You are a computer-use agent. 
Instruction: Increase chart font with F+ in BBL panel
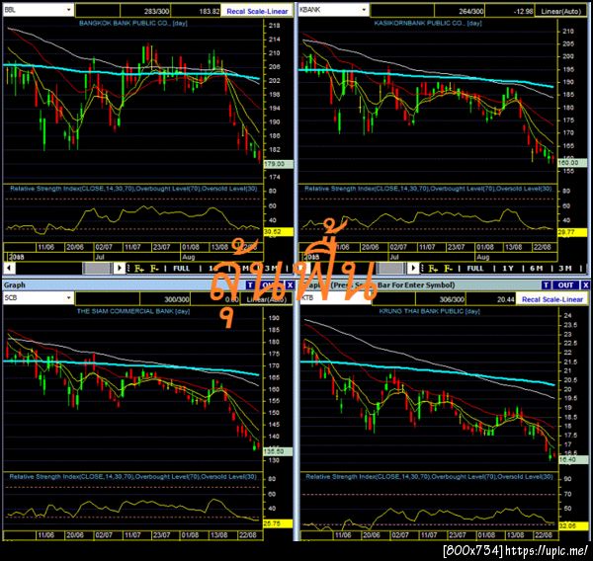click(x=139, y=269)
